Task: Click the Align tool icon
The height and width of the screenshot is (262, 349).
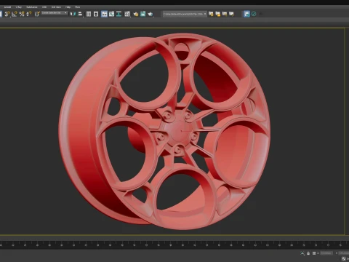Action: click(80, 14)
